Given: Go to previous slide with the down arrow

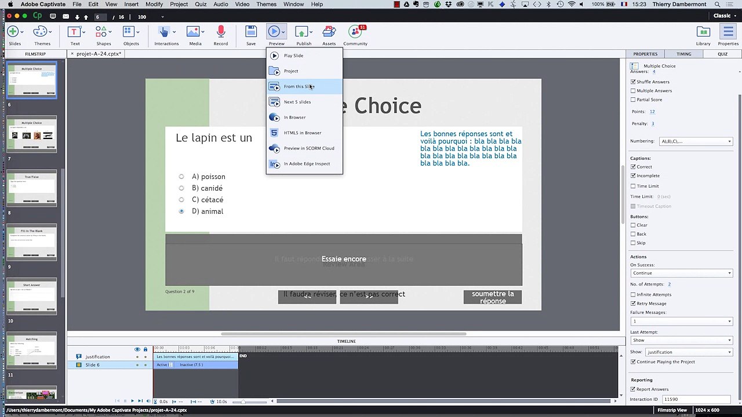Looking at the screenshot, I should [77, 17].
